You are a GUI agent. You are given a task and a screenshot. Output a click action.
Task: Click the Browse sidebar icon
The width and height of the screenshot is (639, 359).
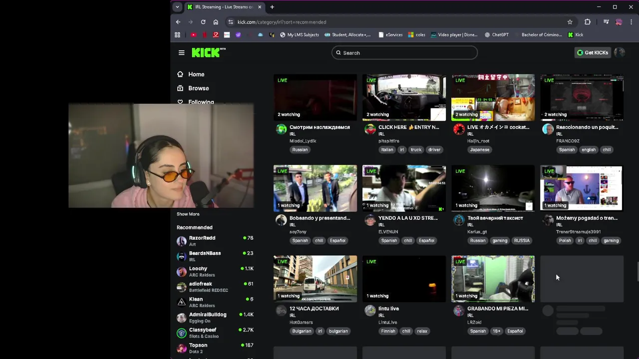tap(180, 88)
